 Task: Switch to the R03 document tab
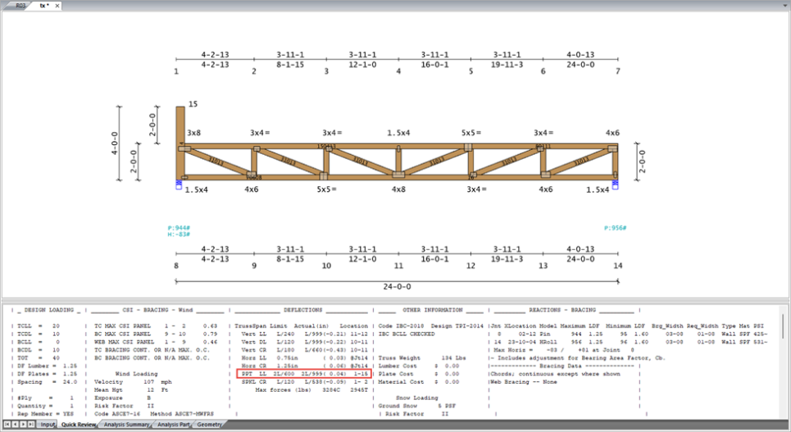coord(20,5)
